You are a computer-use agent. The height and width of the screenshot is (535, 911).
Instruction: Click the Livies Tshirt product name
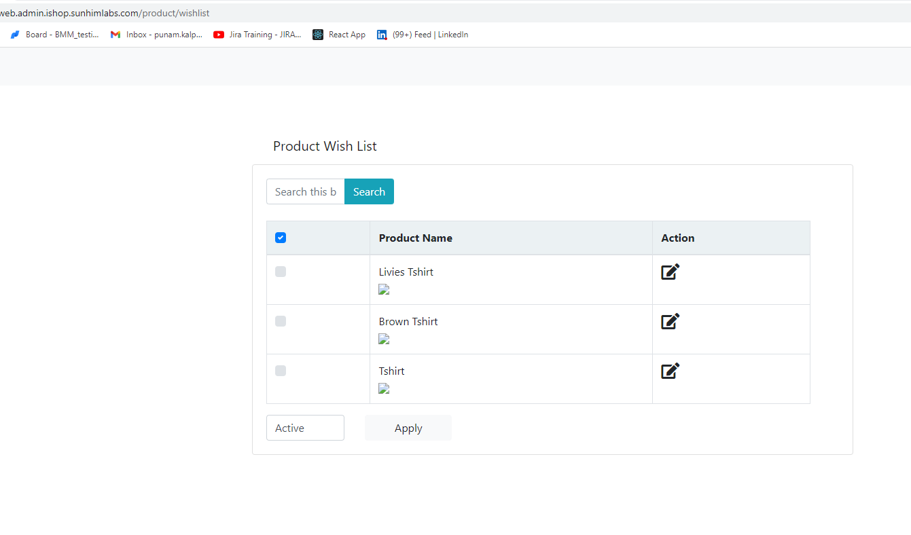[406, 272]
